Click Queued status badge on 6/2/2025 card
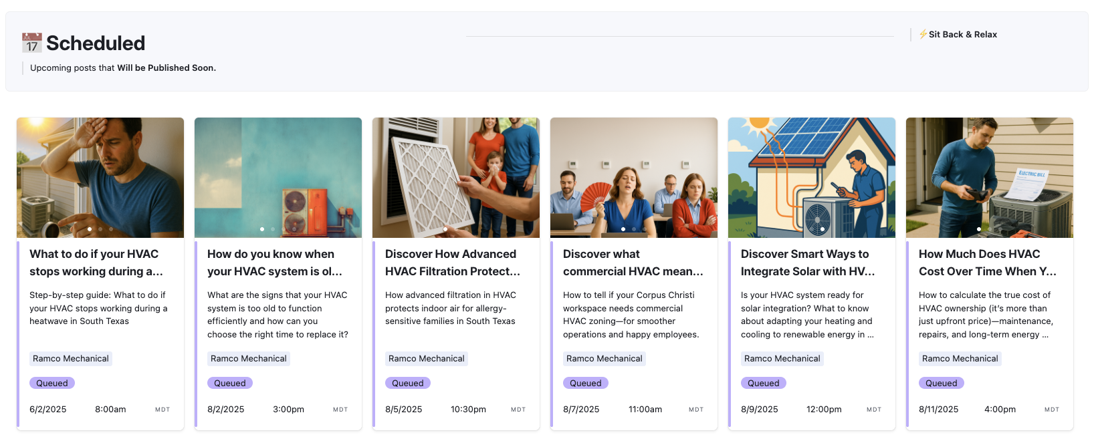The height and width of the screenshot is (443, 1094). pyautogui.click(x=52, y=383)
